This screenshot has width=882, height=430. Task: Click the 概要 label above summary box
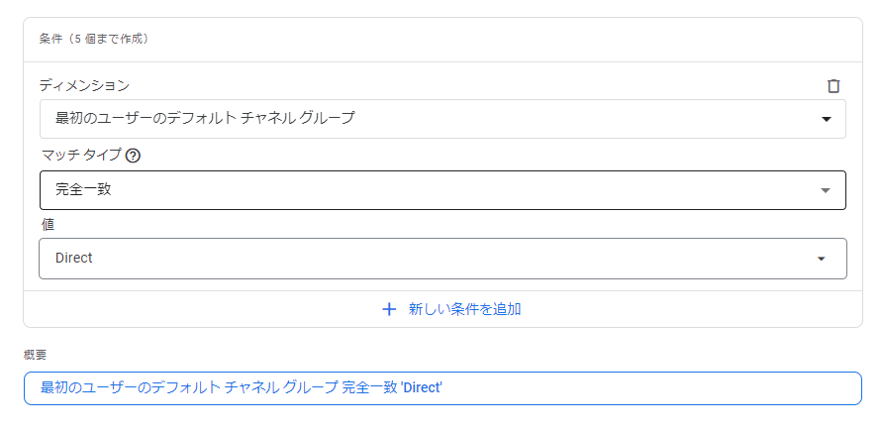pos(35,355)
